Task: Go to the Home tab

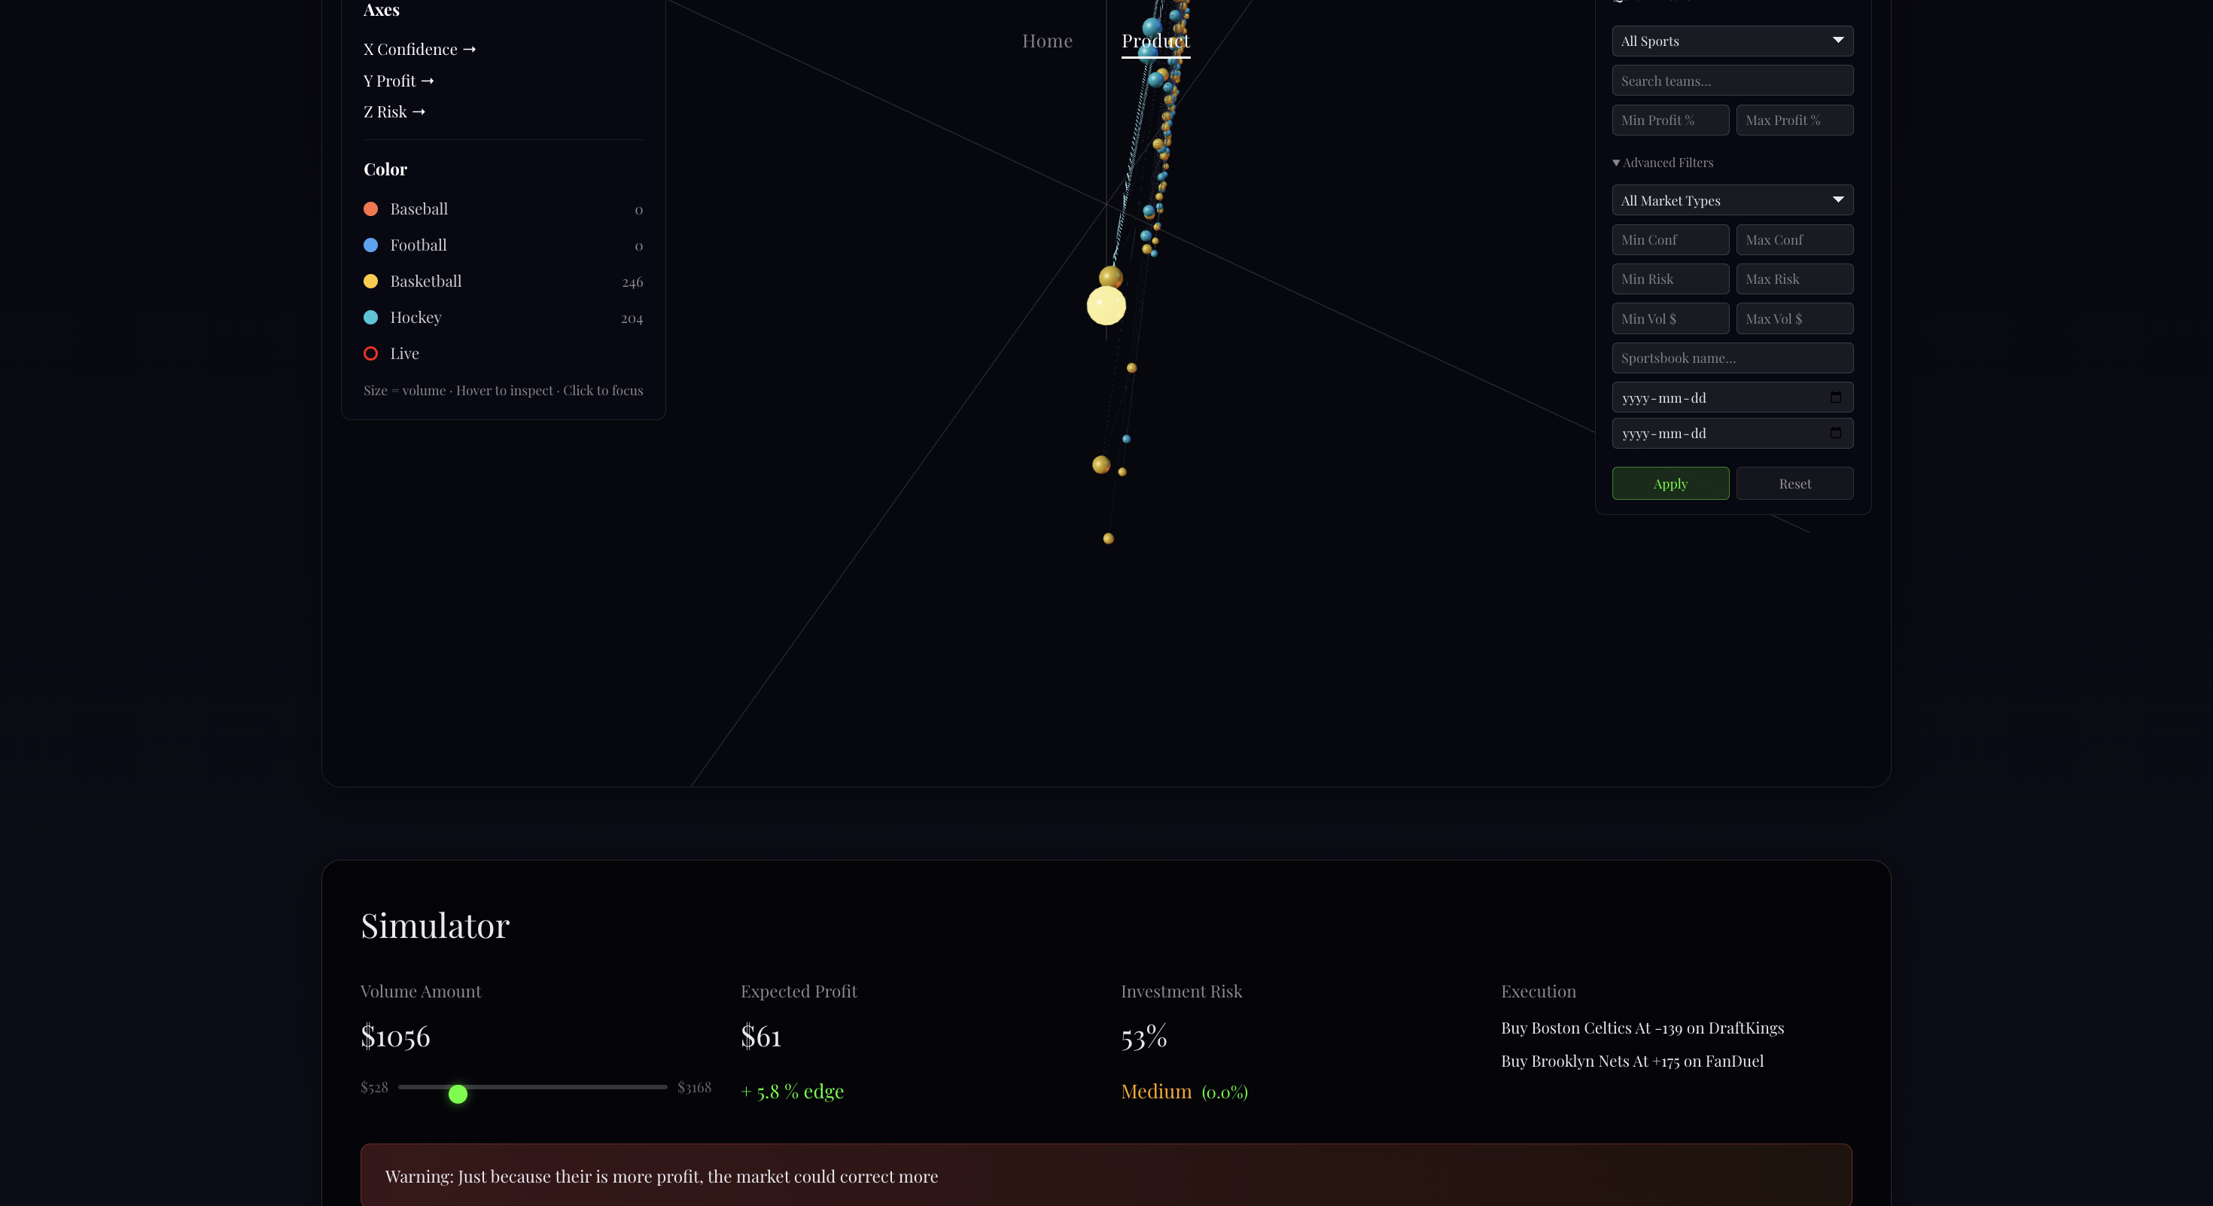Action: [1046, 41]
